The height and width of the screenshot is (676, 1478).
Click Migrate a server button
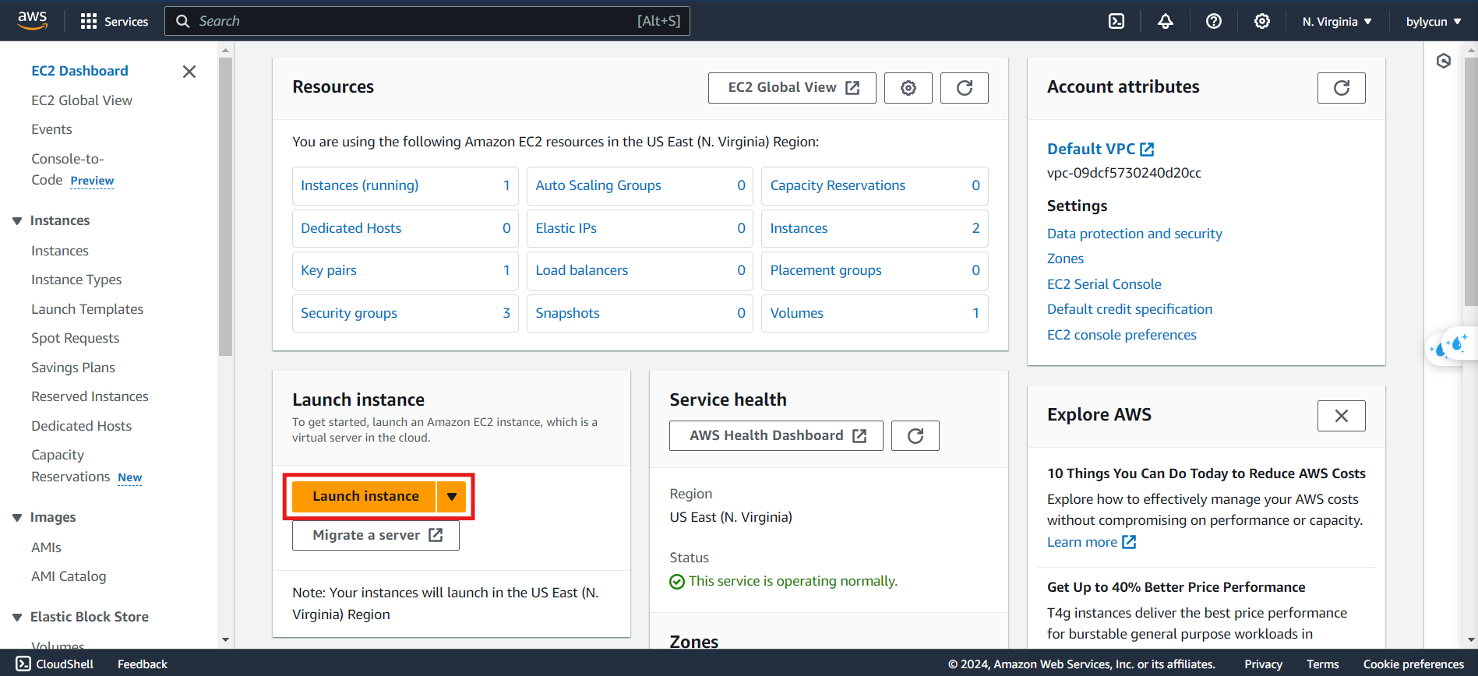tap(376, 535)
